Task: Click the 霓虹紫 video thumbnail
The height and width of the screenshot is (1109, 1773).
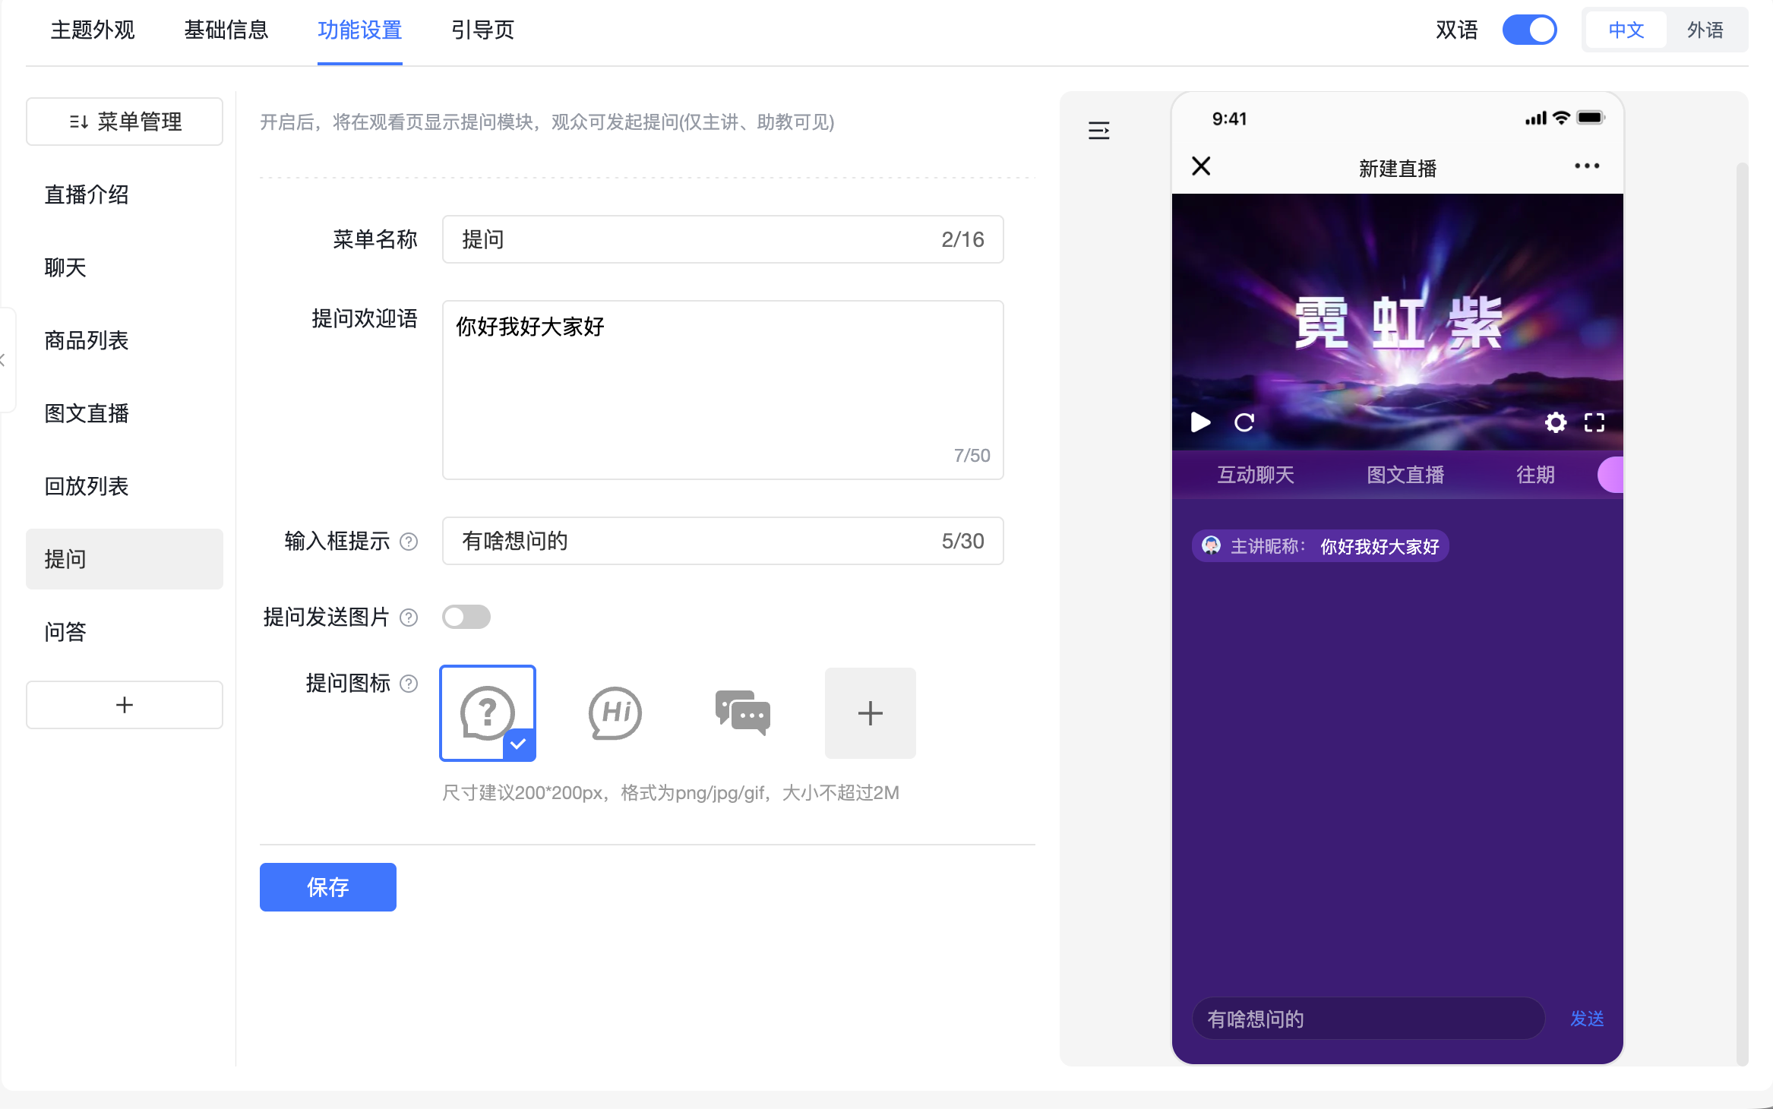Action: coord(1398,322)
